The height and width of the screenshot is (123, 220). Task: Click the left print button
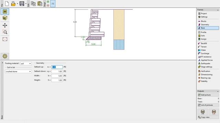pyautogui.click(x=202, y=112)
